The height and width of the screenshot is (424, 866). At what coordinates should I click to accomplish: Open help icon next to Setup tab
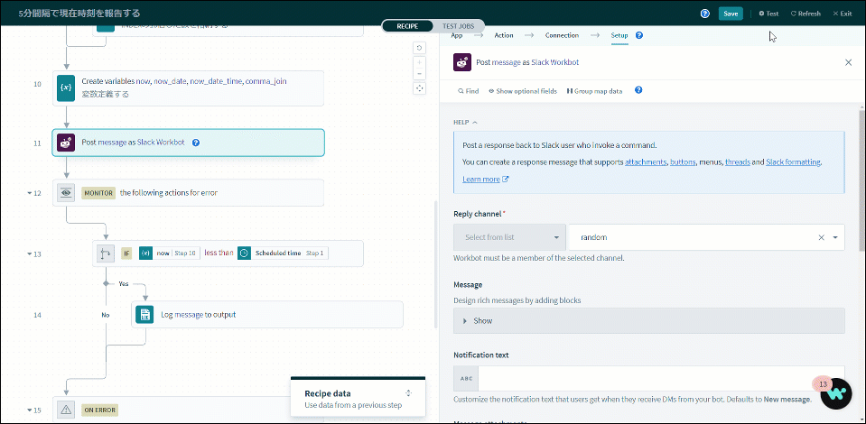click(x=639, y=35)
